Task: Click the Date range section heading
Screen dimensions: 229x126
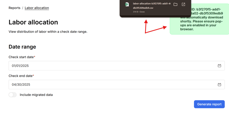Action: [22, 47]
